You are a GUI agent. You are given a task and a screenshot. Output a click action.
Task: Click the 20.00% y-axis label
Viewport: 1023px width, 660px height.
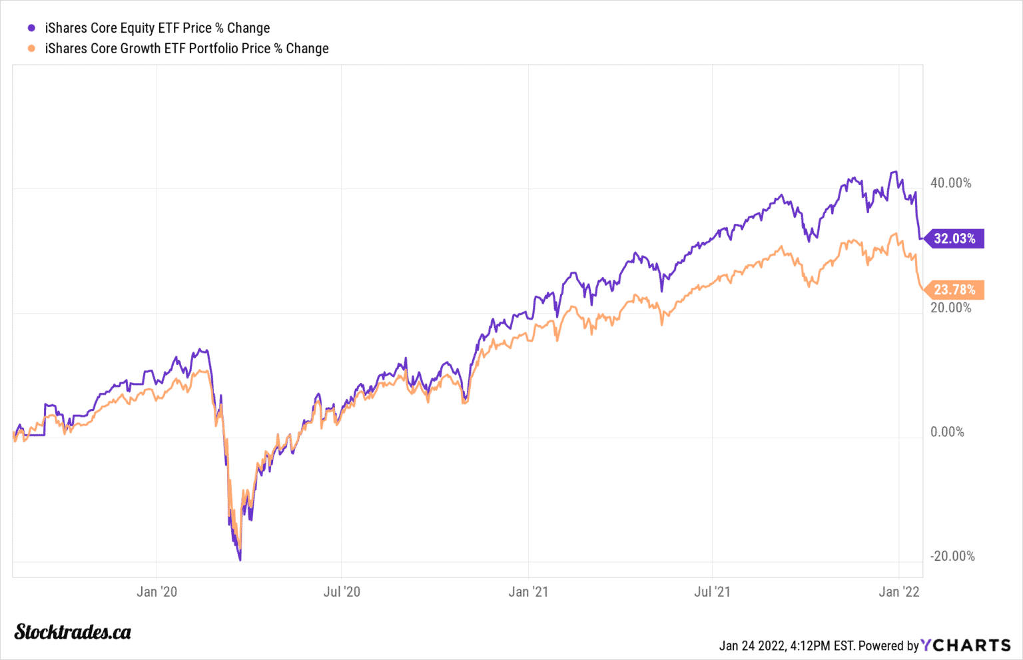[x=950, y=308]
